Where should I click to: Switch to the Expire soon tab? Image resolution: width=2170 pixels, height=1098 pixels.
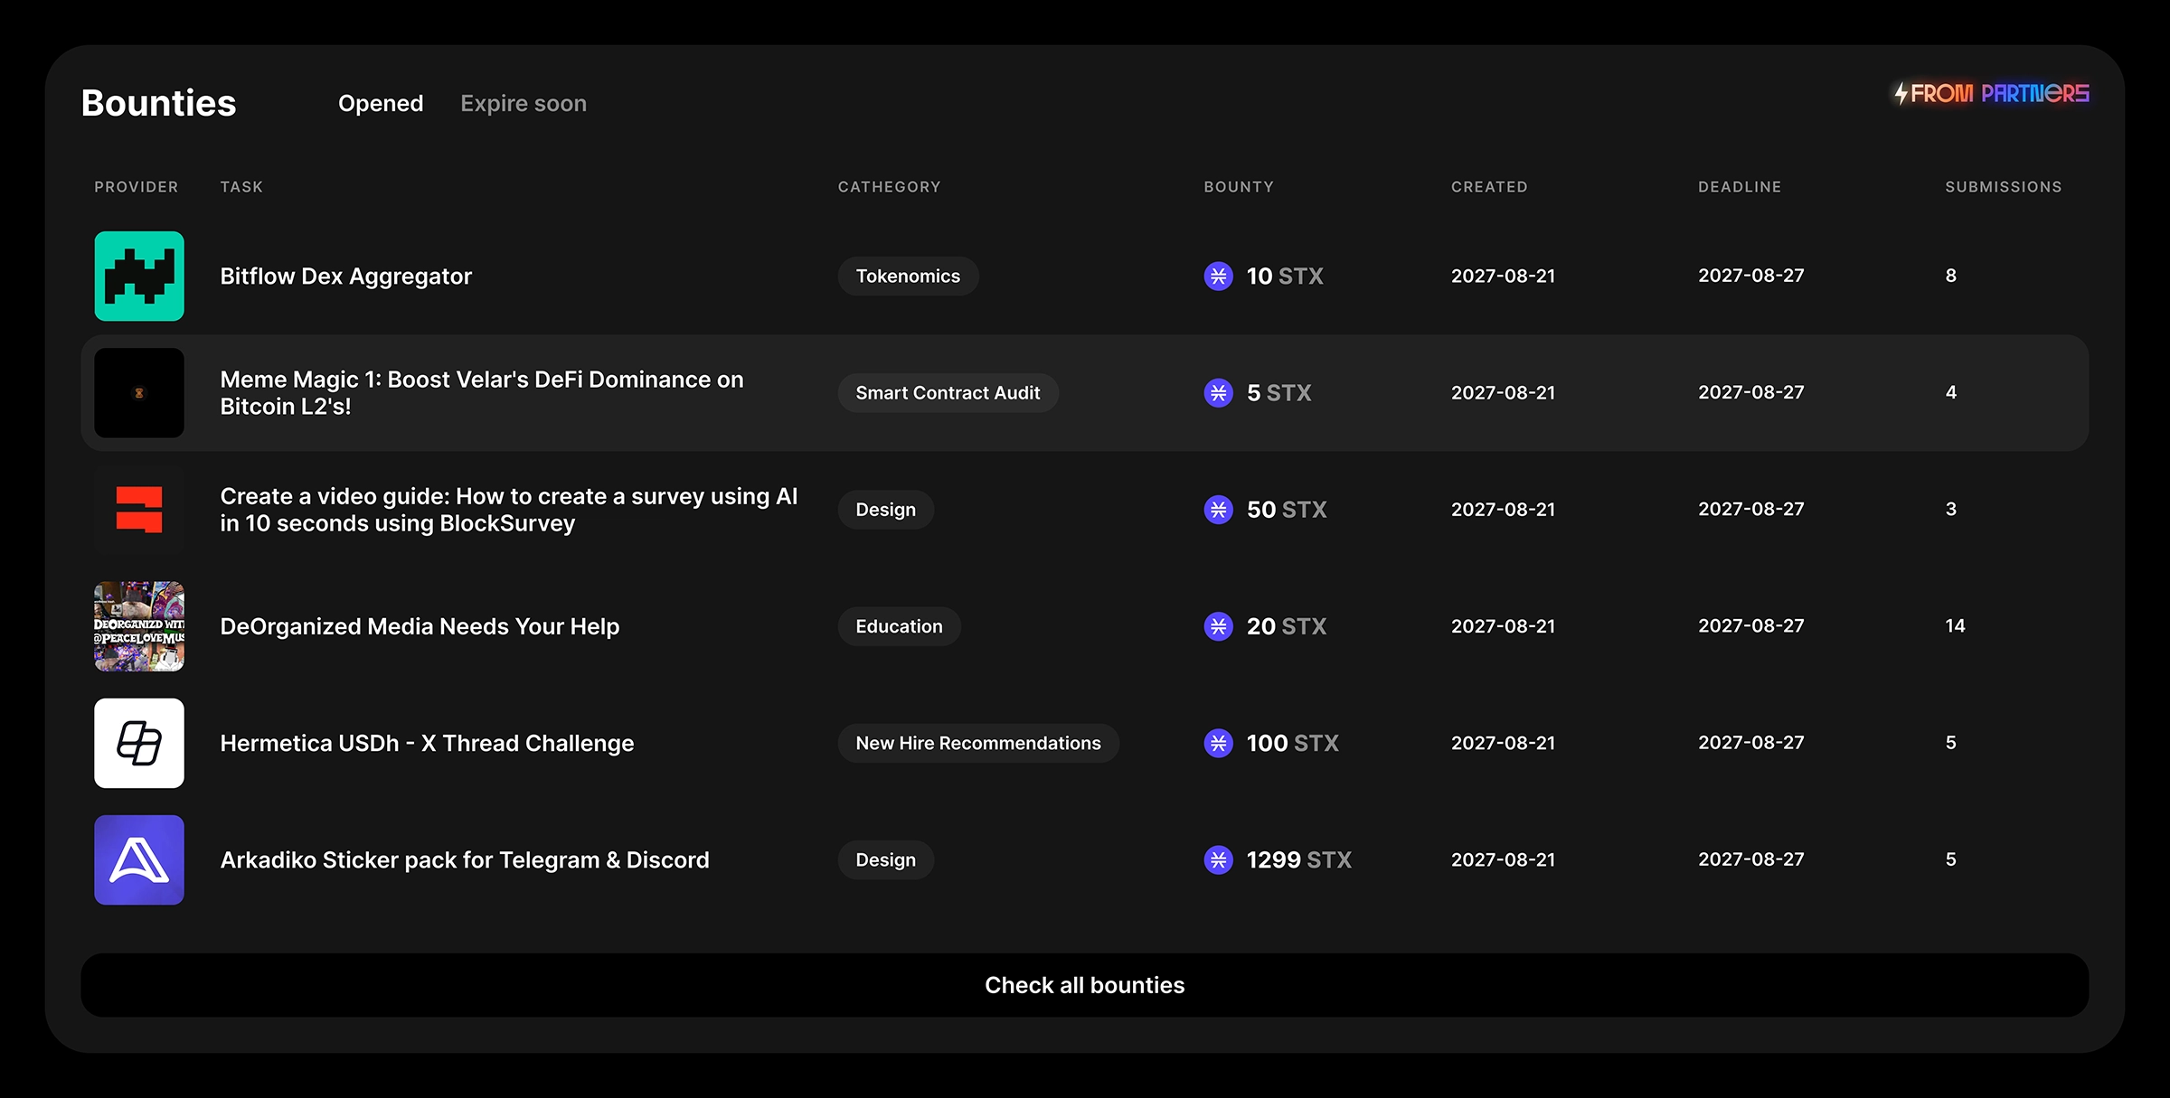[524, 104]
